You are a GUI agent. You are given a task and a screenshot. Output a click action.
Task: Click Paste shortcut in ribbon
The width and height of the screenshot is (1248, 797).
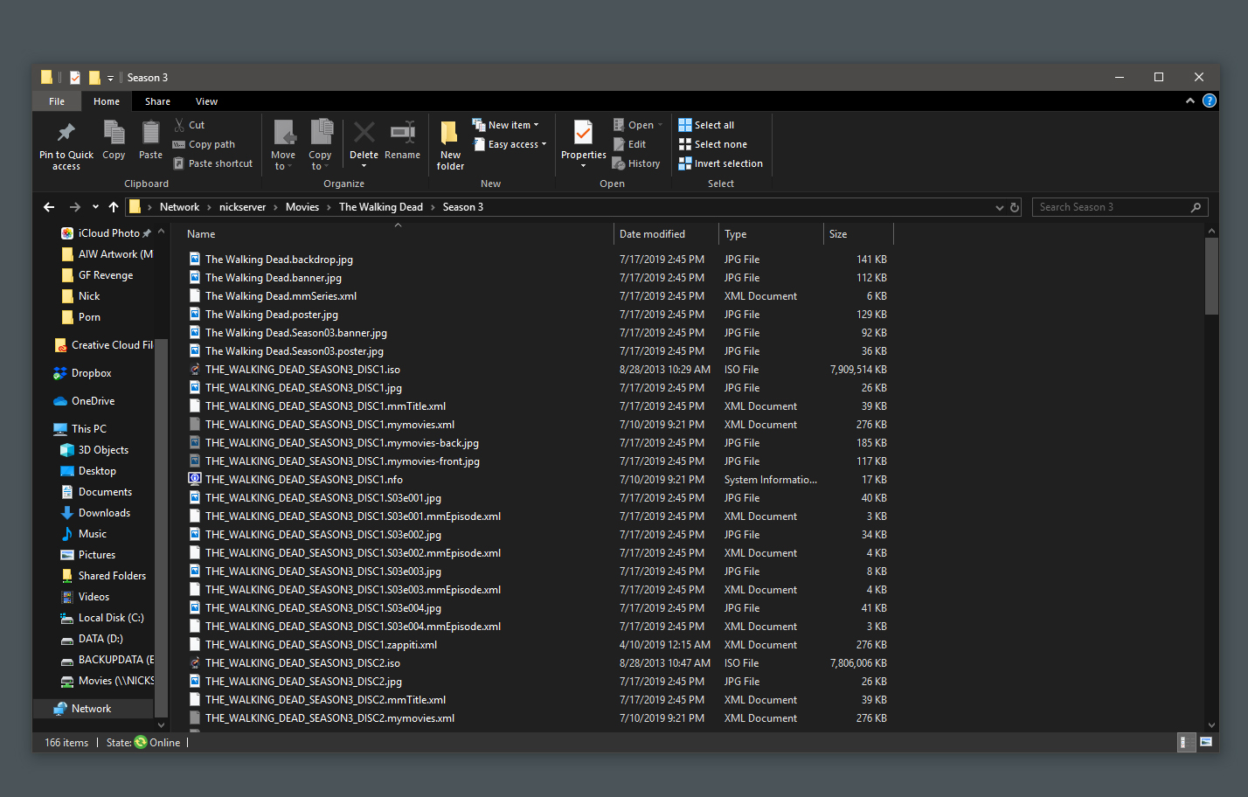tap(213, 163)
